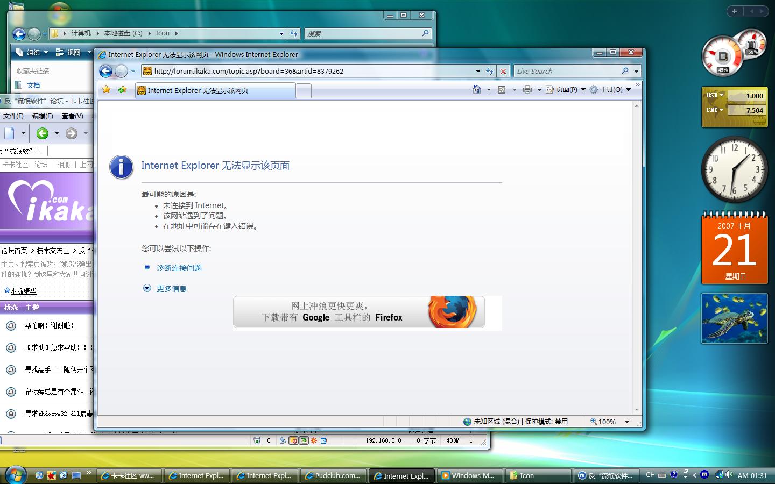Open 视图 views menu in Explorer window

(x=73, y=52)
